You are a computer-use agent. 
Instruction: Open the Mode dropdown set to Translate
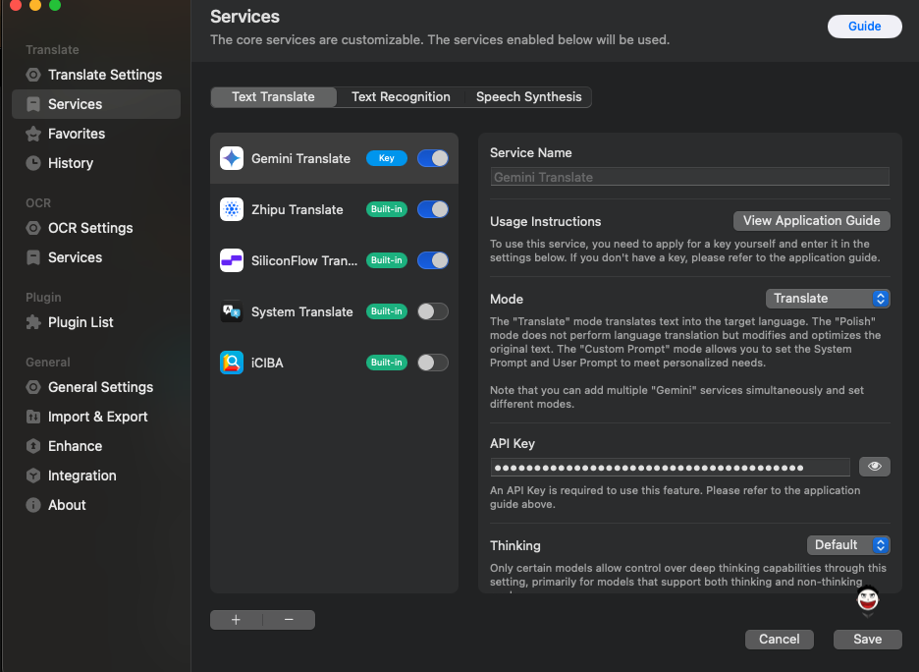tap(828, 298)
